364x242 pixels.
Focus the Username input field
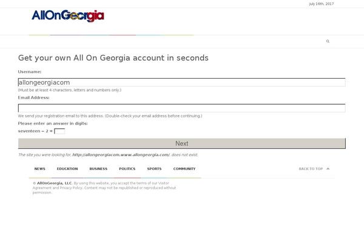[x=182, y=82]
